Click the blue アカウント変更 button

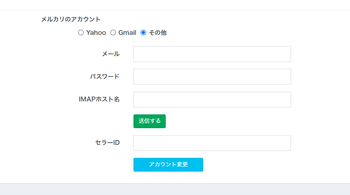[x=168, y=165]
